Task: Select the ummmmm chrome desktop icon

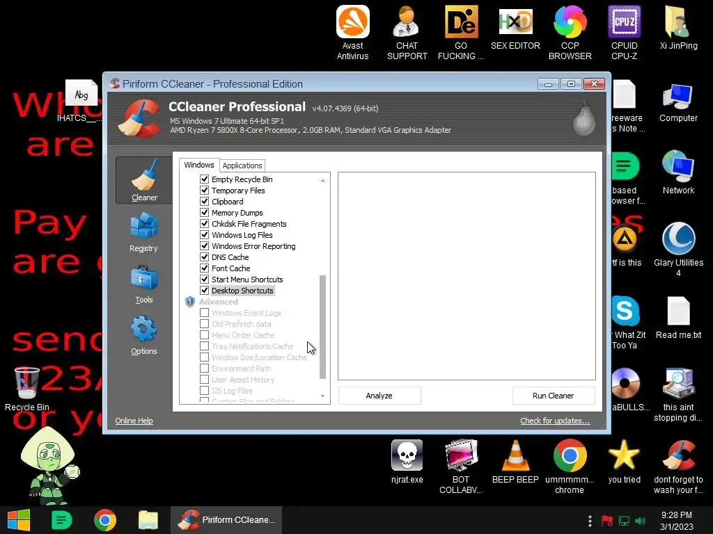Action: [570, 467]
